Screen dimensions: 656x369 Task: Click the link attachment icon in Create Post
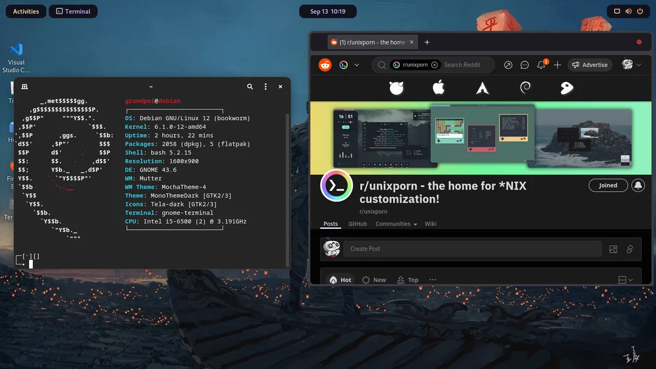(630, 249)
